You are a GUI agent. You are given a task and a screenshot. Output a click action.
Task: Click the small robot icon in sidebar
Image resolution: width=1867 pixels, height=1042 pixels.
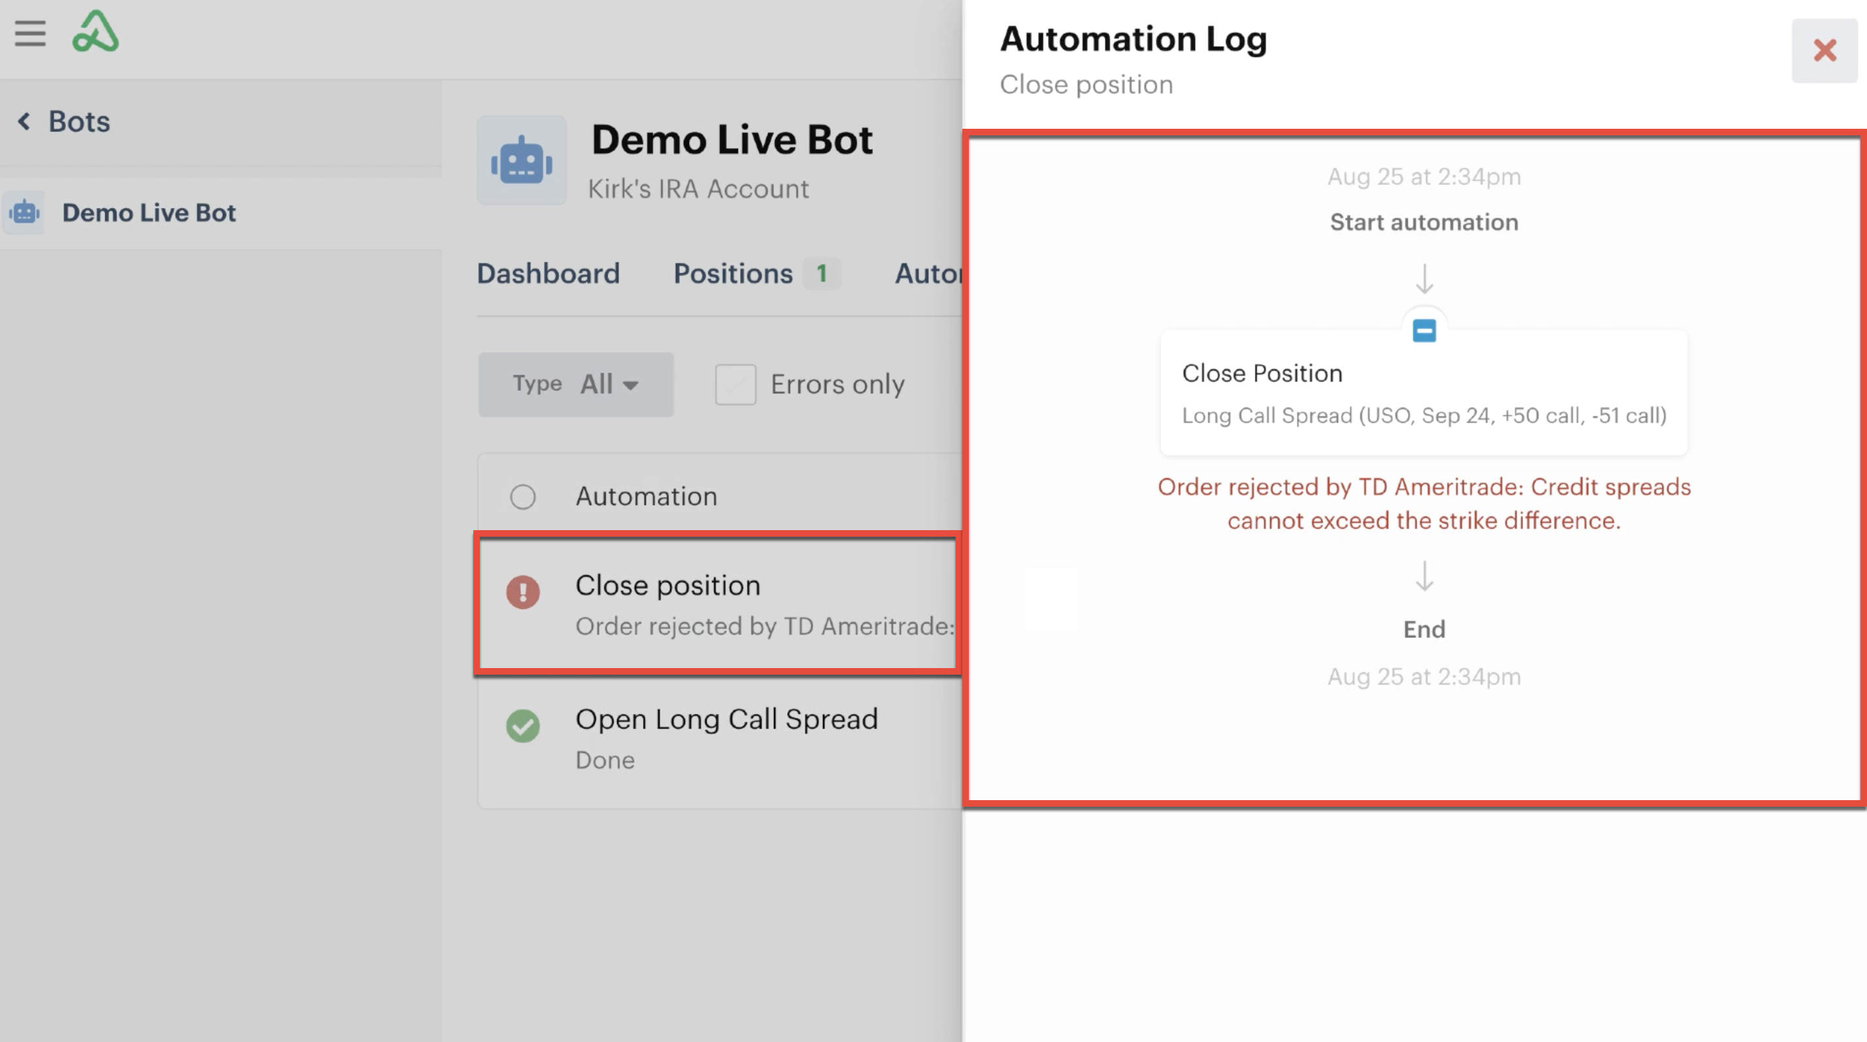coord(25,212)
